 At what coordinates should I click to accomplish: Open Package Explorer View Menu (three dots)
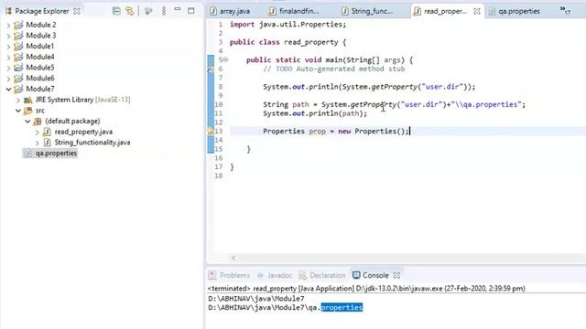click(164, 11)
